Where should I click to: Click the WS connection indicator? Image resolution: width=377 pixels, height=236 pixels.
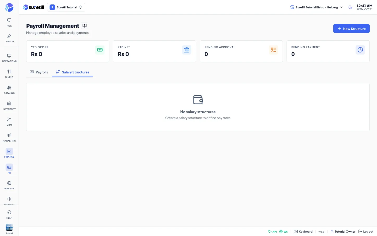pyautogui.click(x=284, y=232)
